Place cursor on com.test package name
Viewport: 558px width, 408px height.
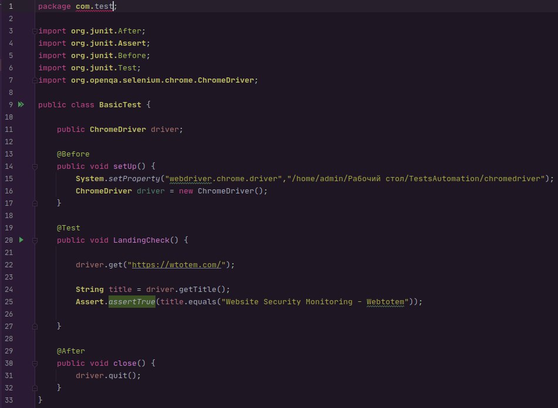click(94, 6)
